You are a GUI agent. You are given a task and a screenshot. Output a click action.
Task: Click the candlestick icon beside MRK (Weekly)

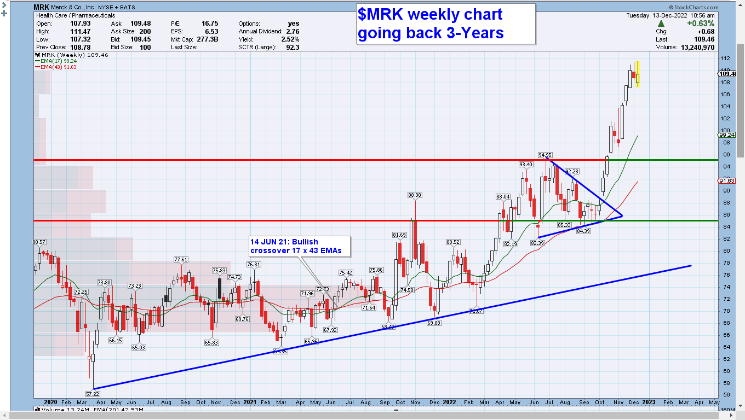38,56
